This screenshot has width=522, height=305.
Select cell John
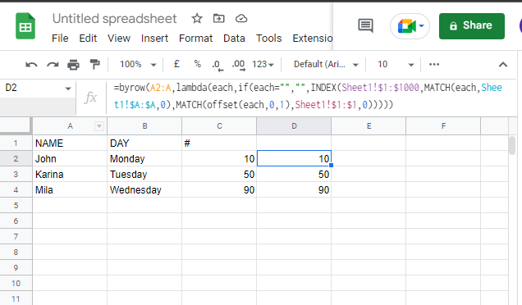pyautogui.click(x=70, y=159)
